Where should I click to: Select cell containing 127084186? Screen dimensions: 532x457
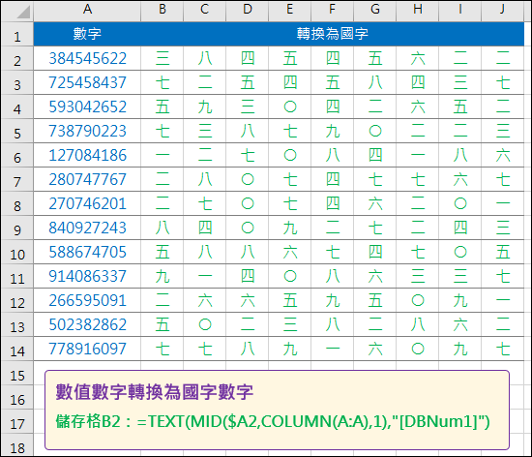pyautogui.click(x=87, y=155)
